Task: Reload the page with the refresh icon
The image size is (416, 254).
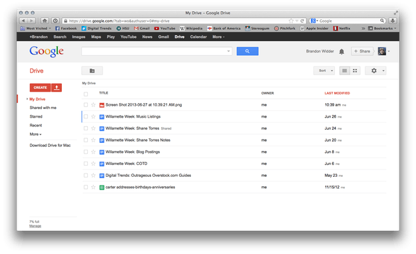Action: pos(302,21)
